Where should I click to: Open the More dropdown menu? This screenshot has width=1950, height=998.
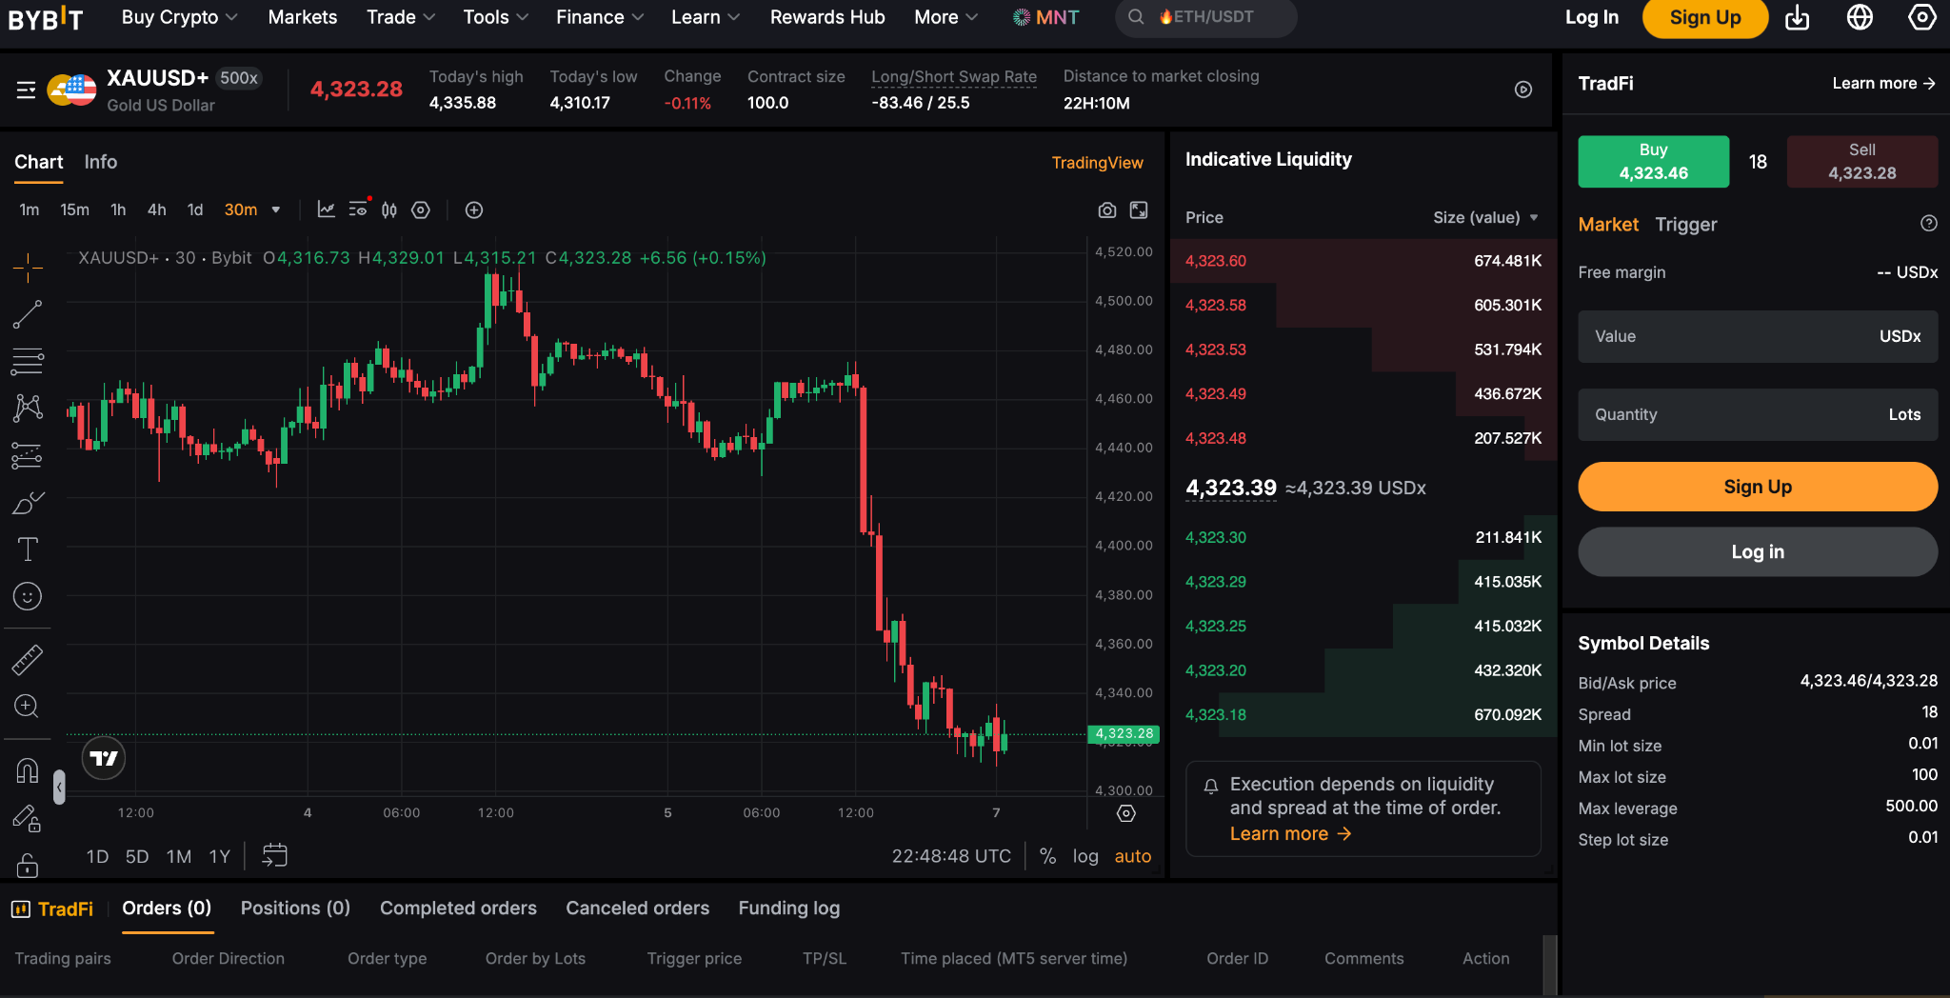pyautogui.click(x=945, y=17)
